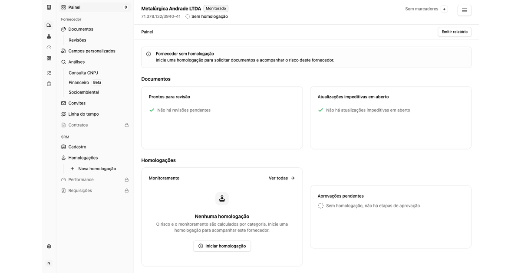This screenshot has width=521, height=273.
Task: Click the Documentos section heading in main content
Action: click(156, 79)
